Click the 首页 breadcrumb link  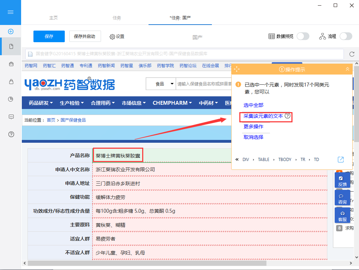[51, 120]
